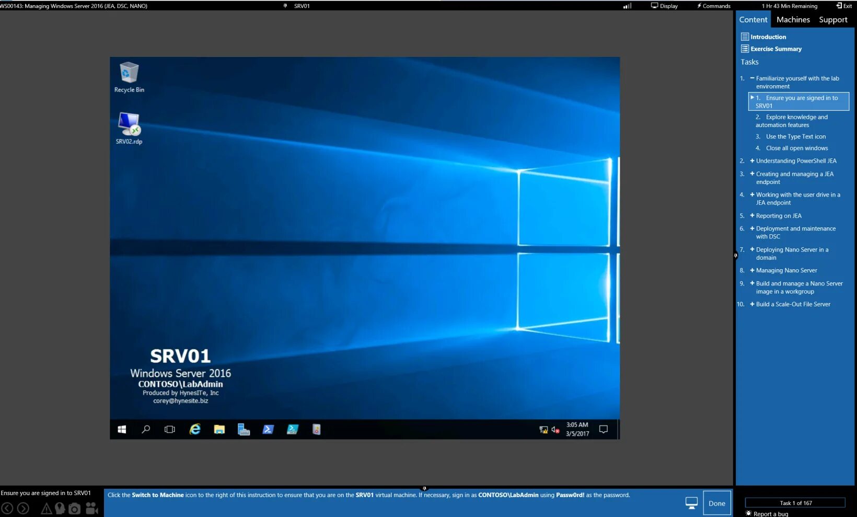
Task: Click the 'Tasks' heading in Content panel
Action: [x=749, y=62]
